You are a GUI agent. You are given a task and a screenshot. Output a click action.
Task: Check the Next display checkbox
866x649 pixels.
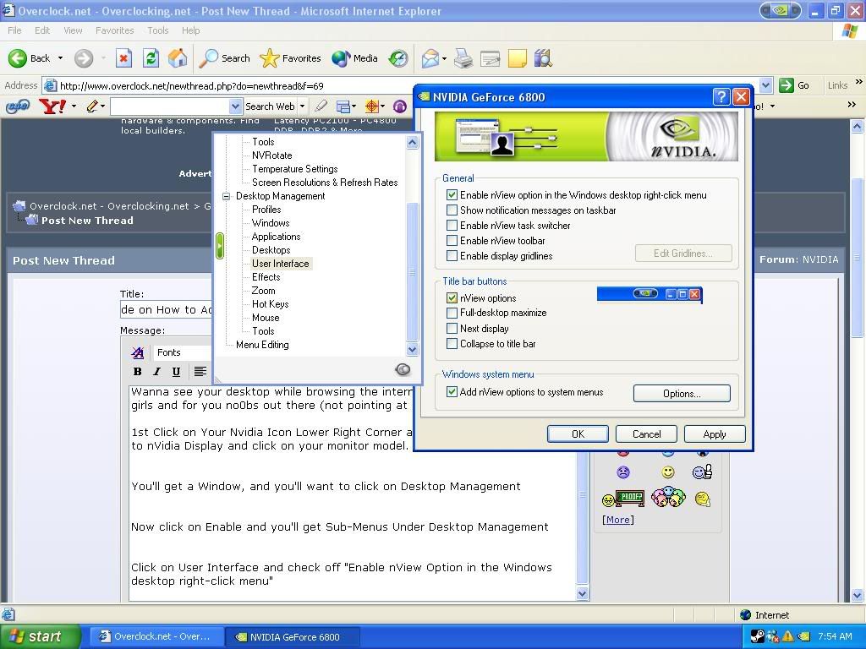[x=452, y=329]
